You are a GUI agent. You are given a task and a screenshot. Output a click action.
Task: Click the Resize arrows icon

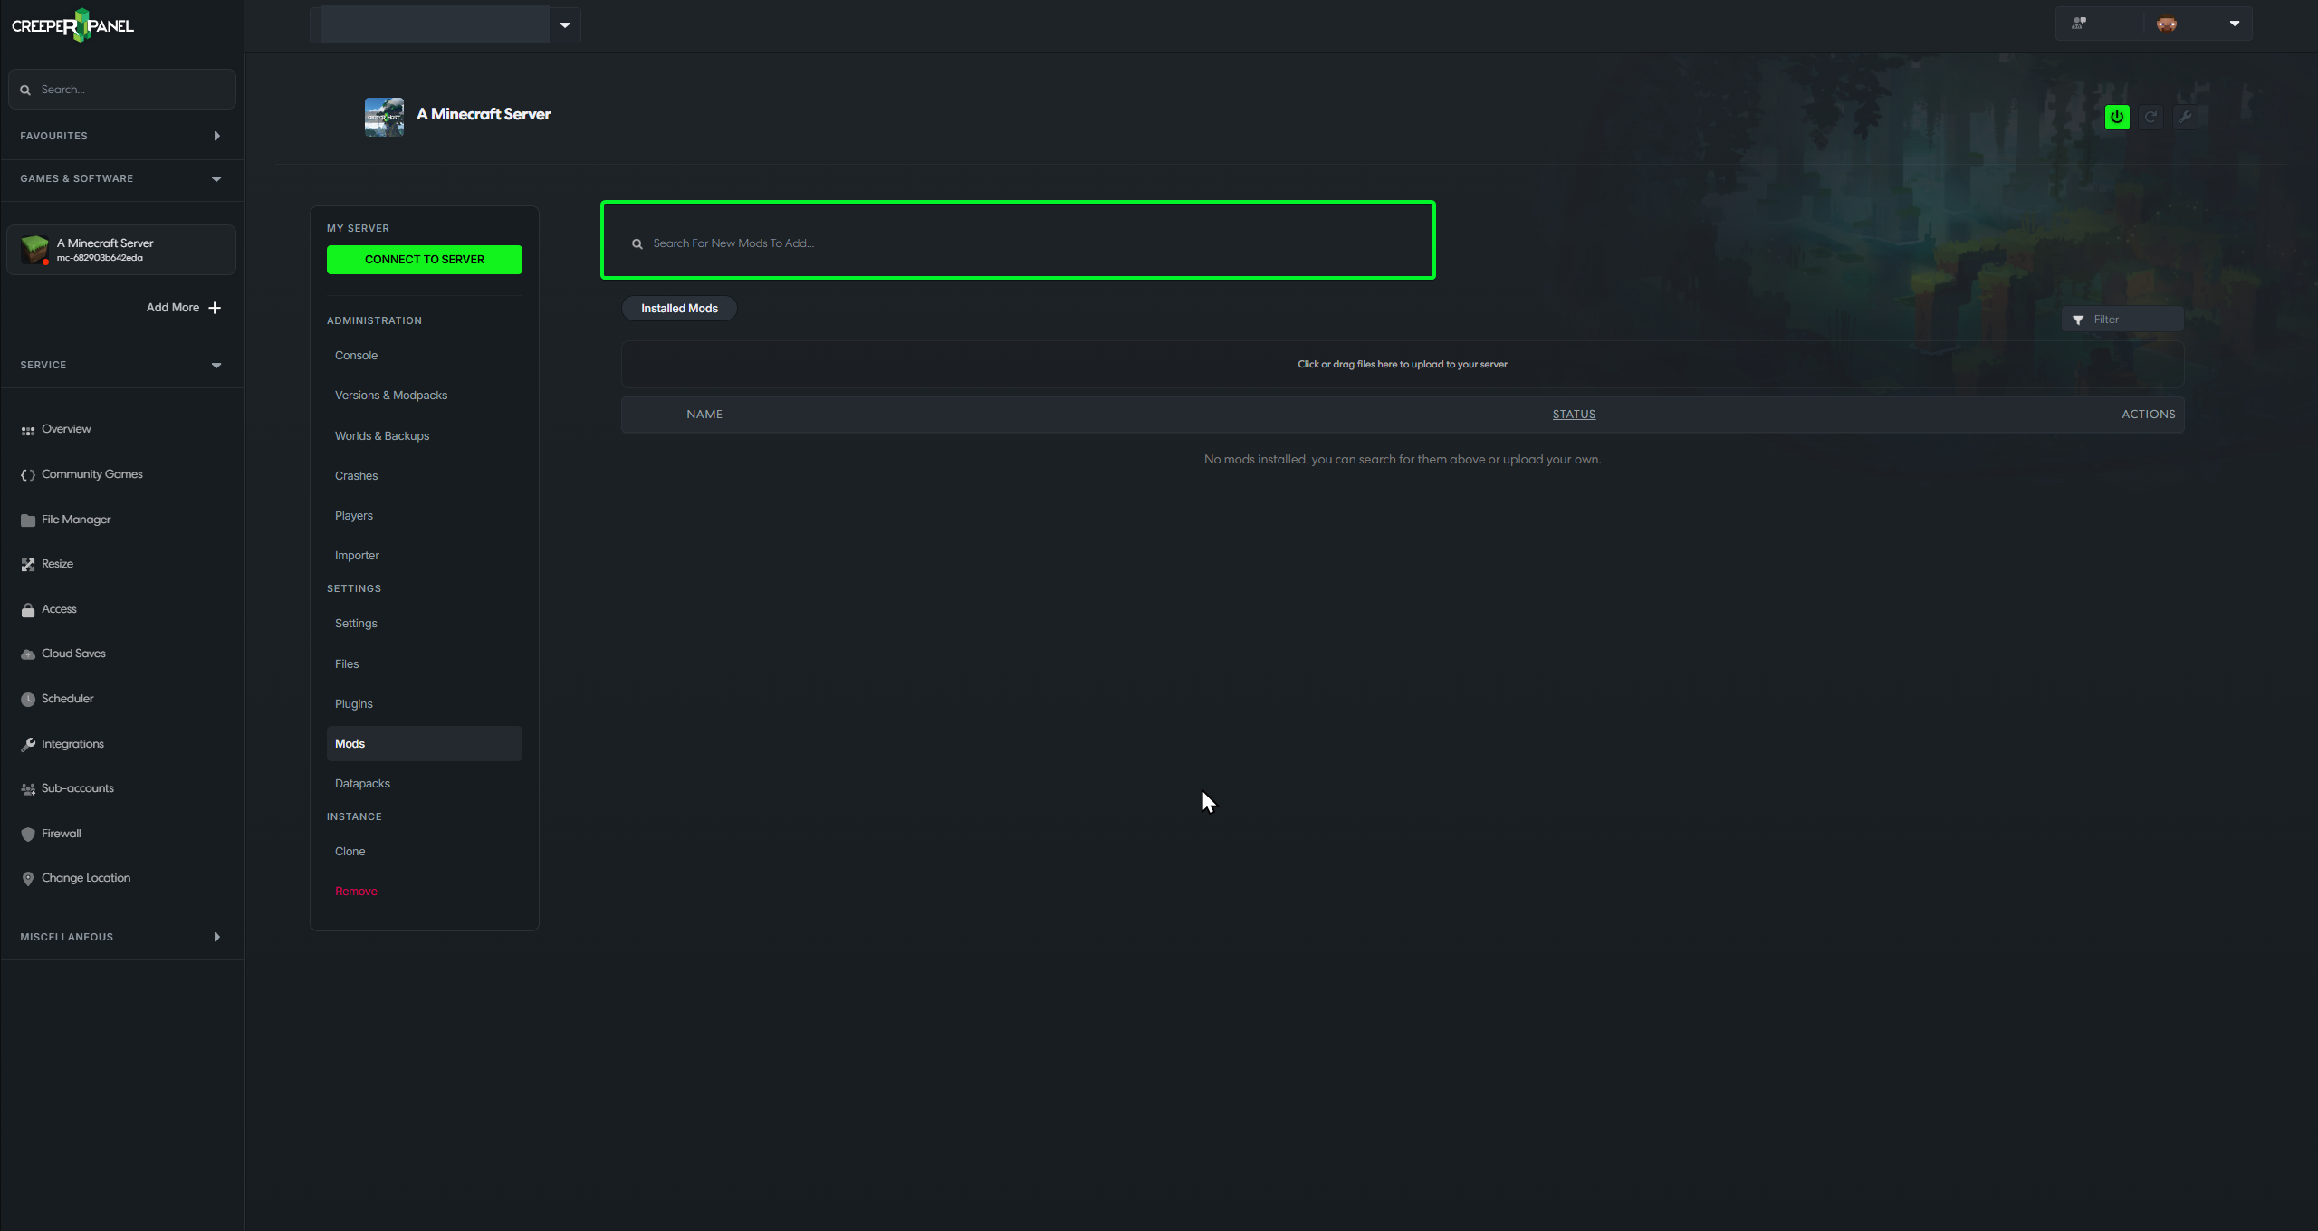tap(28, 565)
